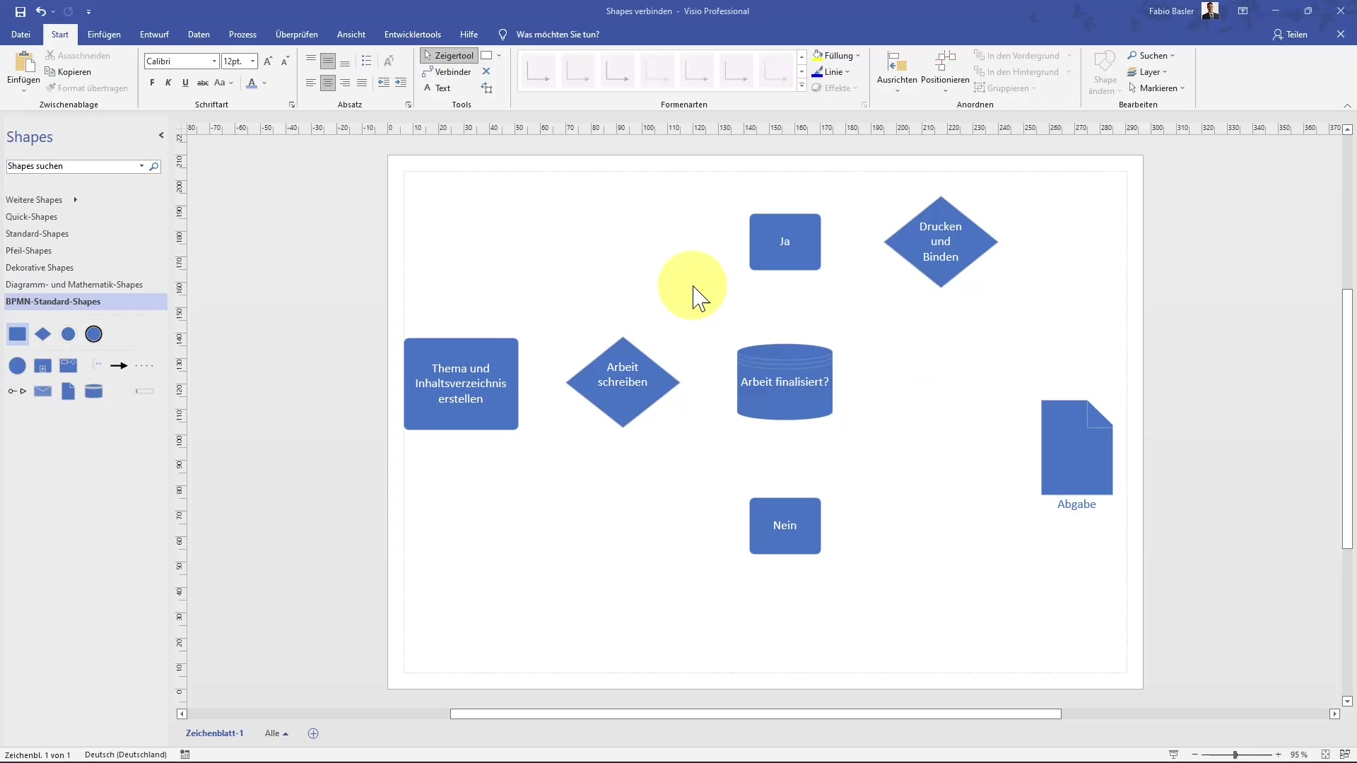Click the diamond gateway stencil in Shapes
Image resolution: width=1357 pixels, height=763 pixels.
(42, 334)
